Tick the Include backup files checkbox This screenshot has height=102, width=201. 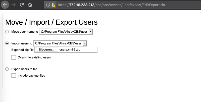point(14,76)
